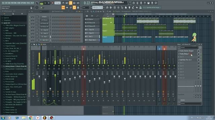This screenshot has height=120, width=215.
Task: Open the mixer view icon in toolbar
Action: [118, 8]
